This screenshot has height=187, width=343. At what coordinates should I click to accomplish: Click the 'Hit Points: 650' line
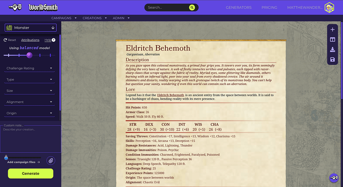136,108
